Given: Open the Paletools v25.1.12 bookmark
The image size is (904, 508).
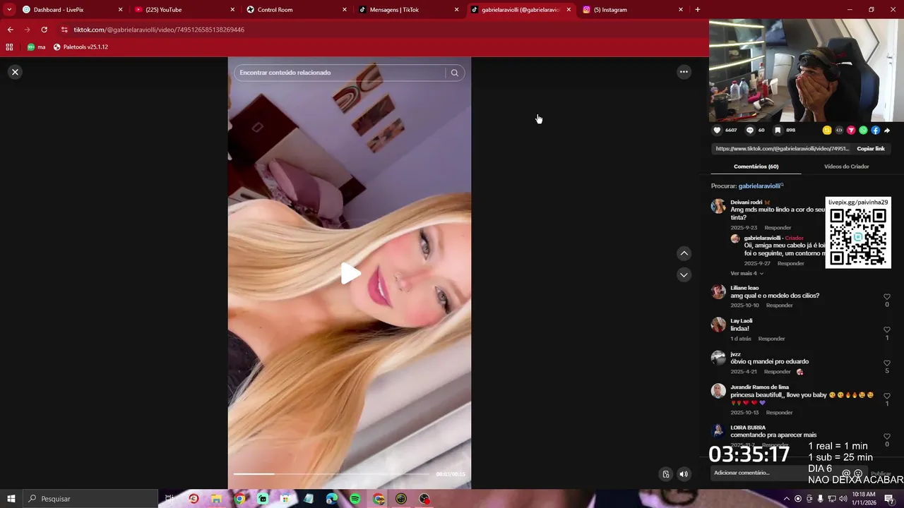Looking at the screenshot, I should coord(81,47).
